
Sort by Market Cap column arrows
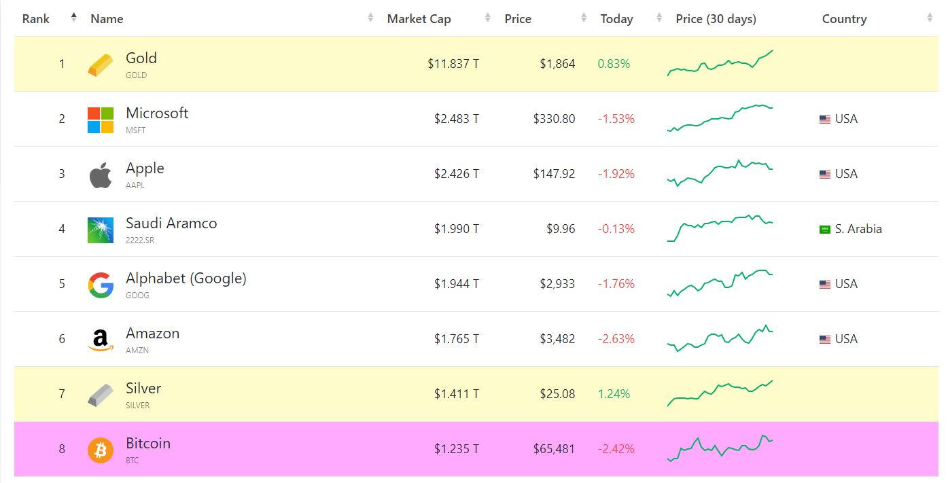click(487, 18)
